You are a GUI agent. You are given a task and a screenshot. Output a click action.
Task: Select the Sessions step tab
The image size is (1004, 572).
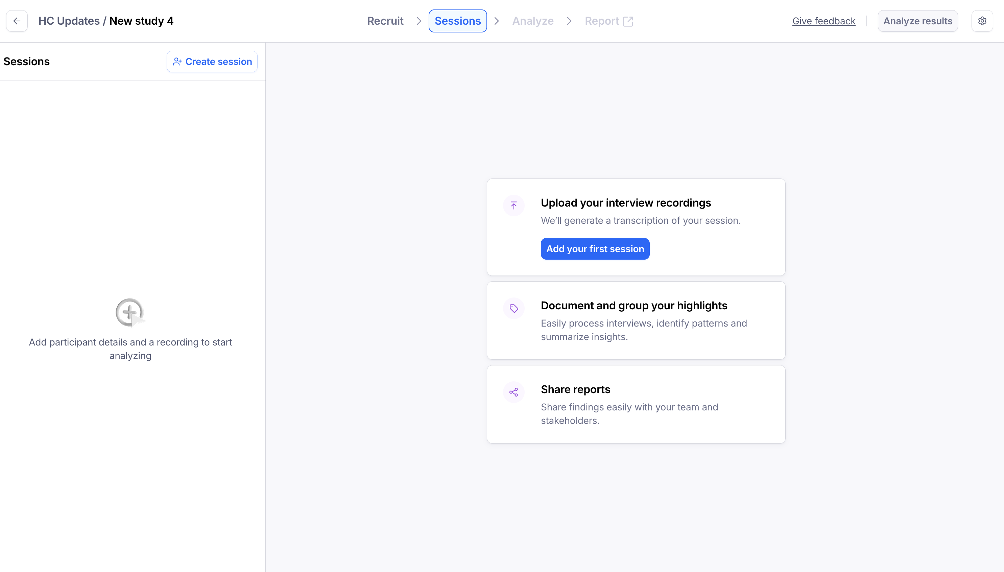458,21
